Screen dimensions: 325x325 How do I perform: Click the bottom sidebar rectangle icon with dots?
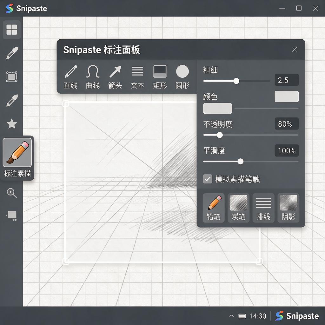(x=12, y=216)
